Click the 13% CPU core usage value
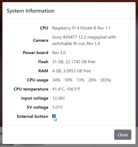 (80, 80)
